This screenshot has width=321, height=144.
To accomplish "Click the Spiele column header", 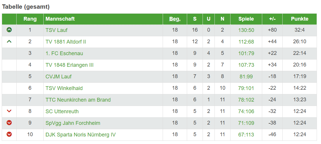I will point(246,19).
